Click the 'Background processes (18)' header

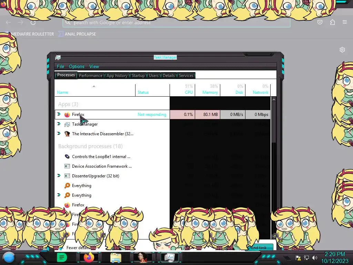tap(91, 146)
